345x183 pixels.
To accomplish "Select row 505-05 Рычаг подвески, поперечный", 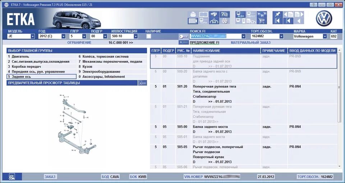I will pyautogui.click(x=244, y=154).
